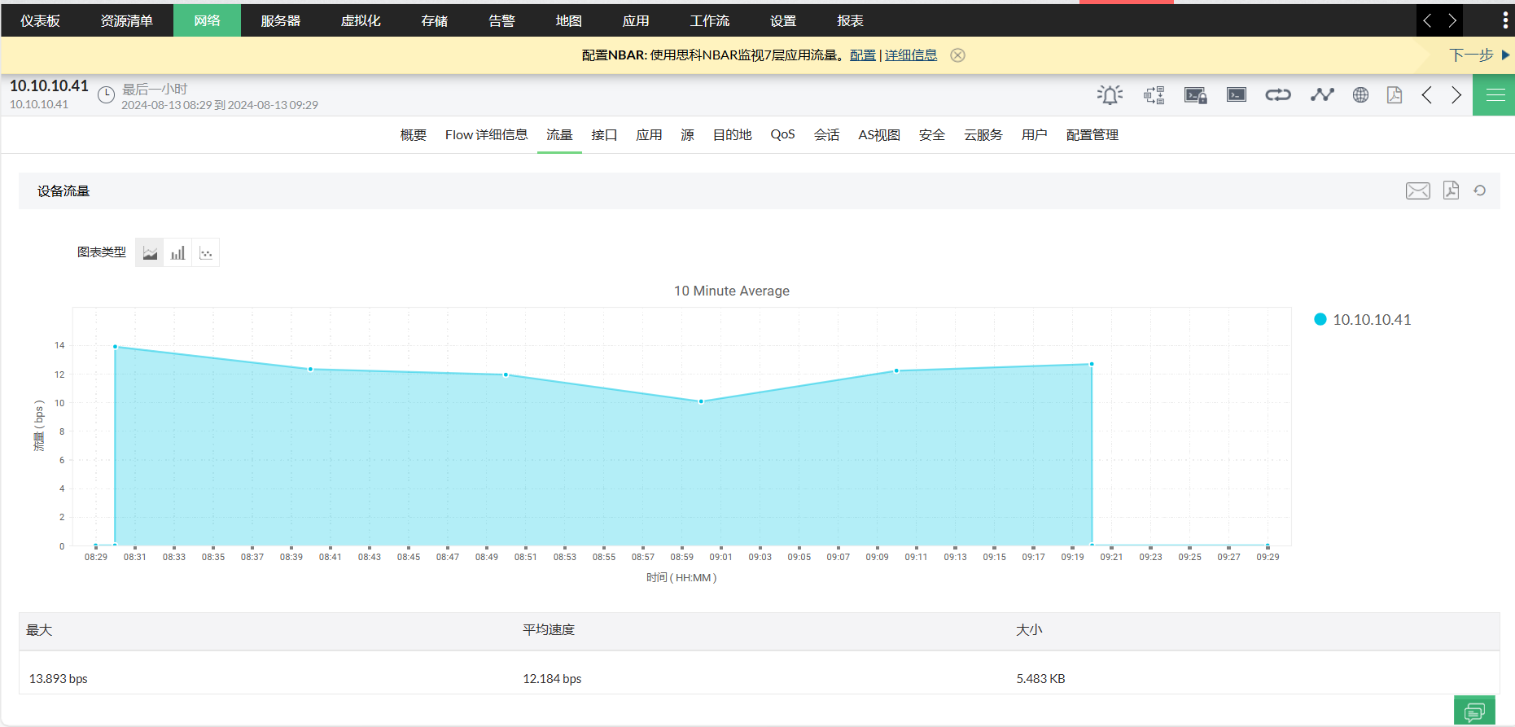Open the last-hour time range clock selector
This screenshot has width=1515, height=727.
click(106, 95)
